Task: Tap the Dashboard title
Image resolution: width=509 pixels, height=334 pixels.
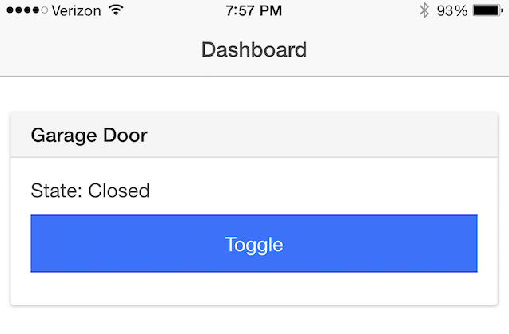Action: (x=254, y=50)
